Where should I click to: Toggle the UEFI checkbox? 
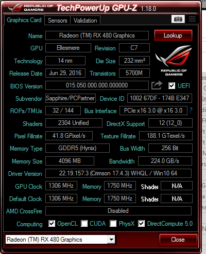[x=171, y=85]
